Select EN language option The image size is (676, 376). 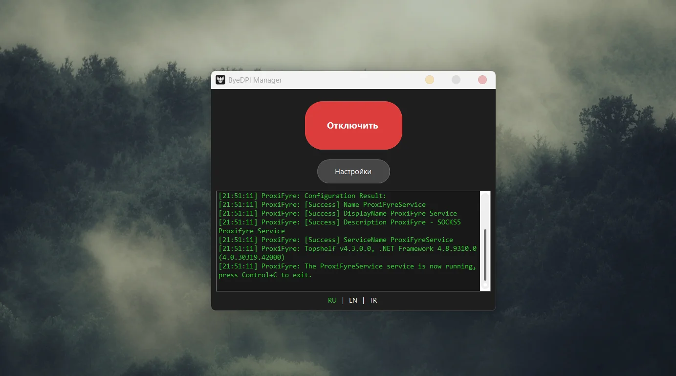(353, 300)
